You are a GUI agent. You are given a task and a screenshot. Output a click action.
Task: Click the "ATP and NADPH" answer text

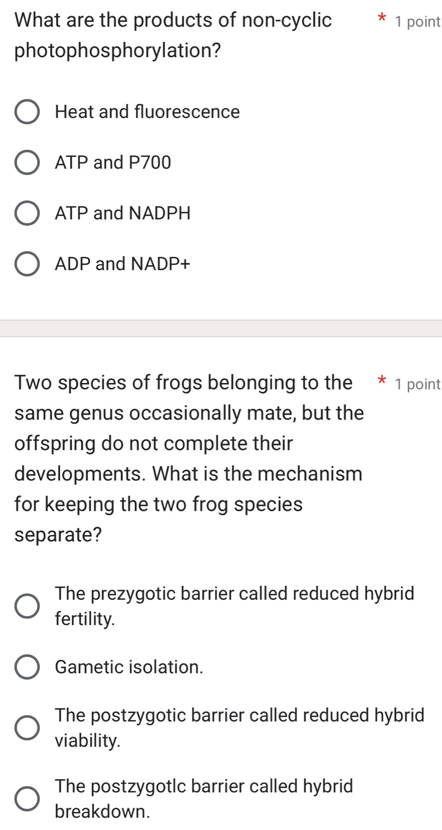point(122,213)
